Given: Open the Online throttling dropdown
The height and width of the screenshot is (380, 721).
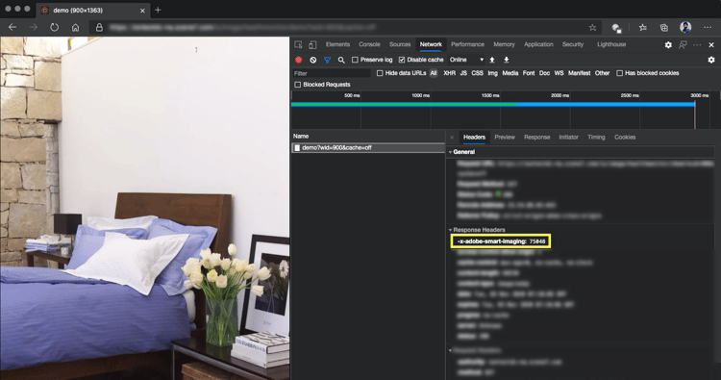Looking at the screenshot, I should 466,60.
